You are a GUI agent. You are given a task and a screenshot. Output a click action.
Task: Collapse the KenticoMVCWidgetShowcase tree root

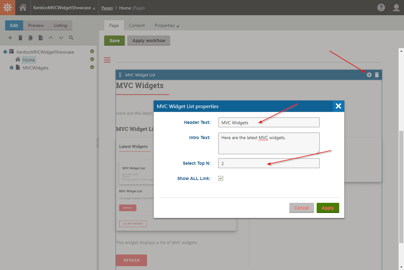click(x=5, y=52)
